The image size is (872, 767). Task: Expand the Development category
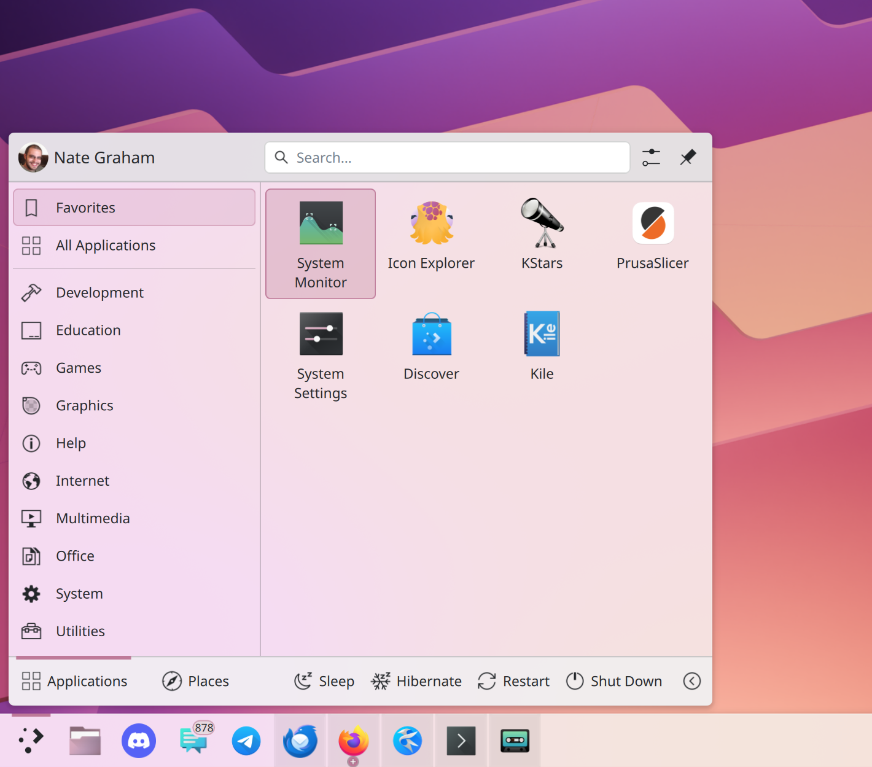point(99,293)
